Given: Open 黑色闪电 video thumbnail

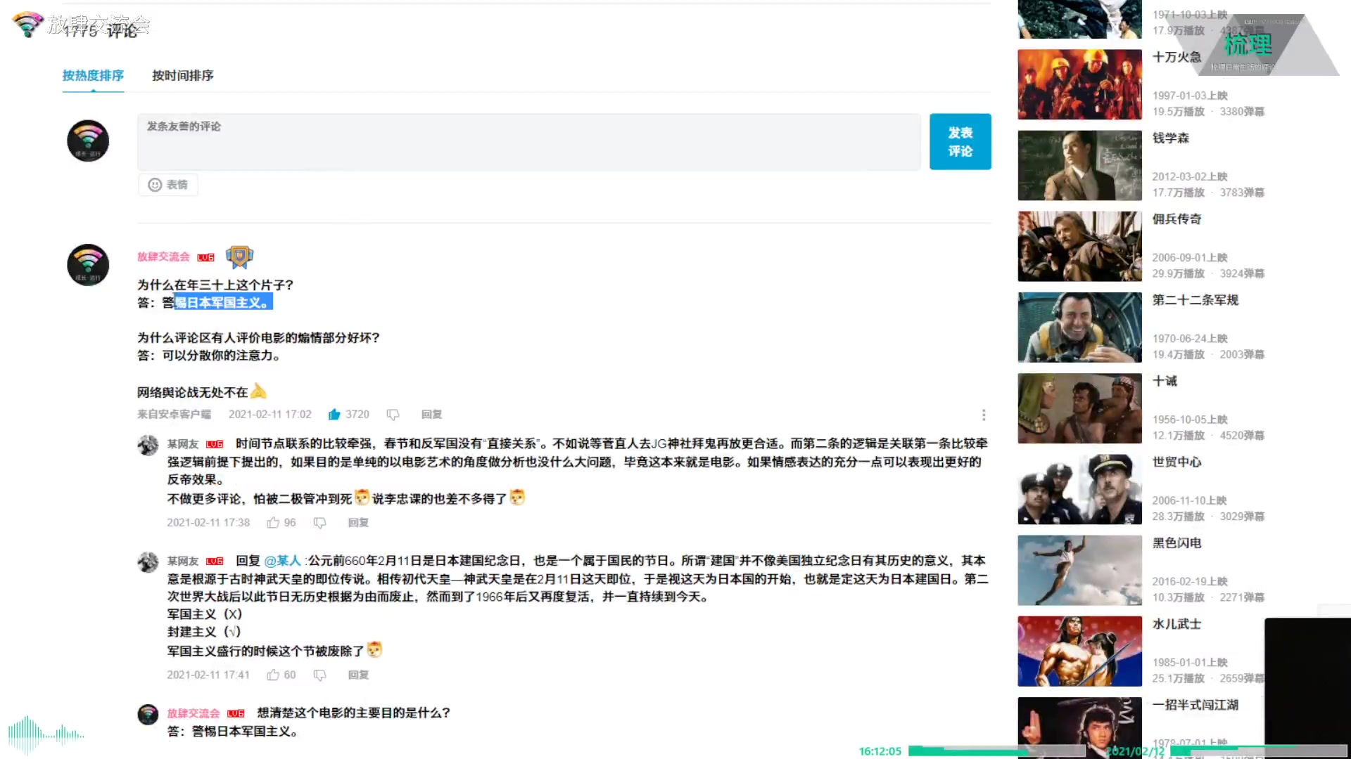Looking at the screenshot, I should click(x=1079, y=570).
